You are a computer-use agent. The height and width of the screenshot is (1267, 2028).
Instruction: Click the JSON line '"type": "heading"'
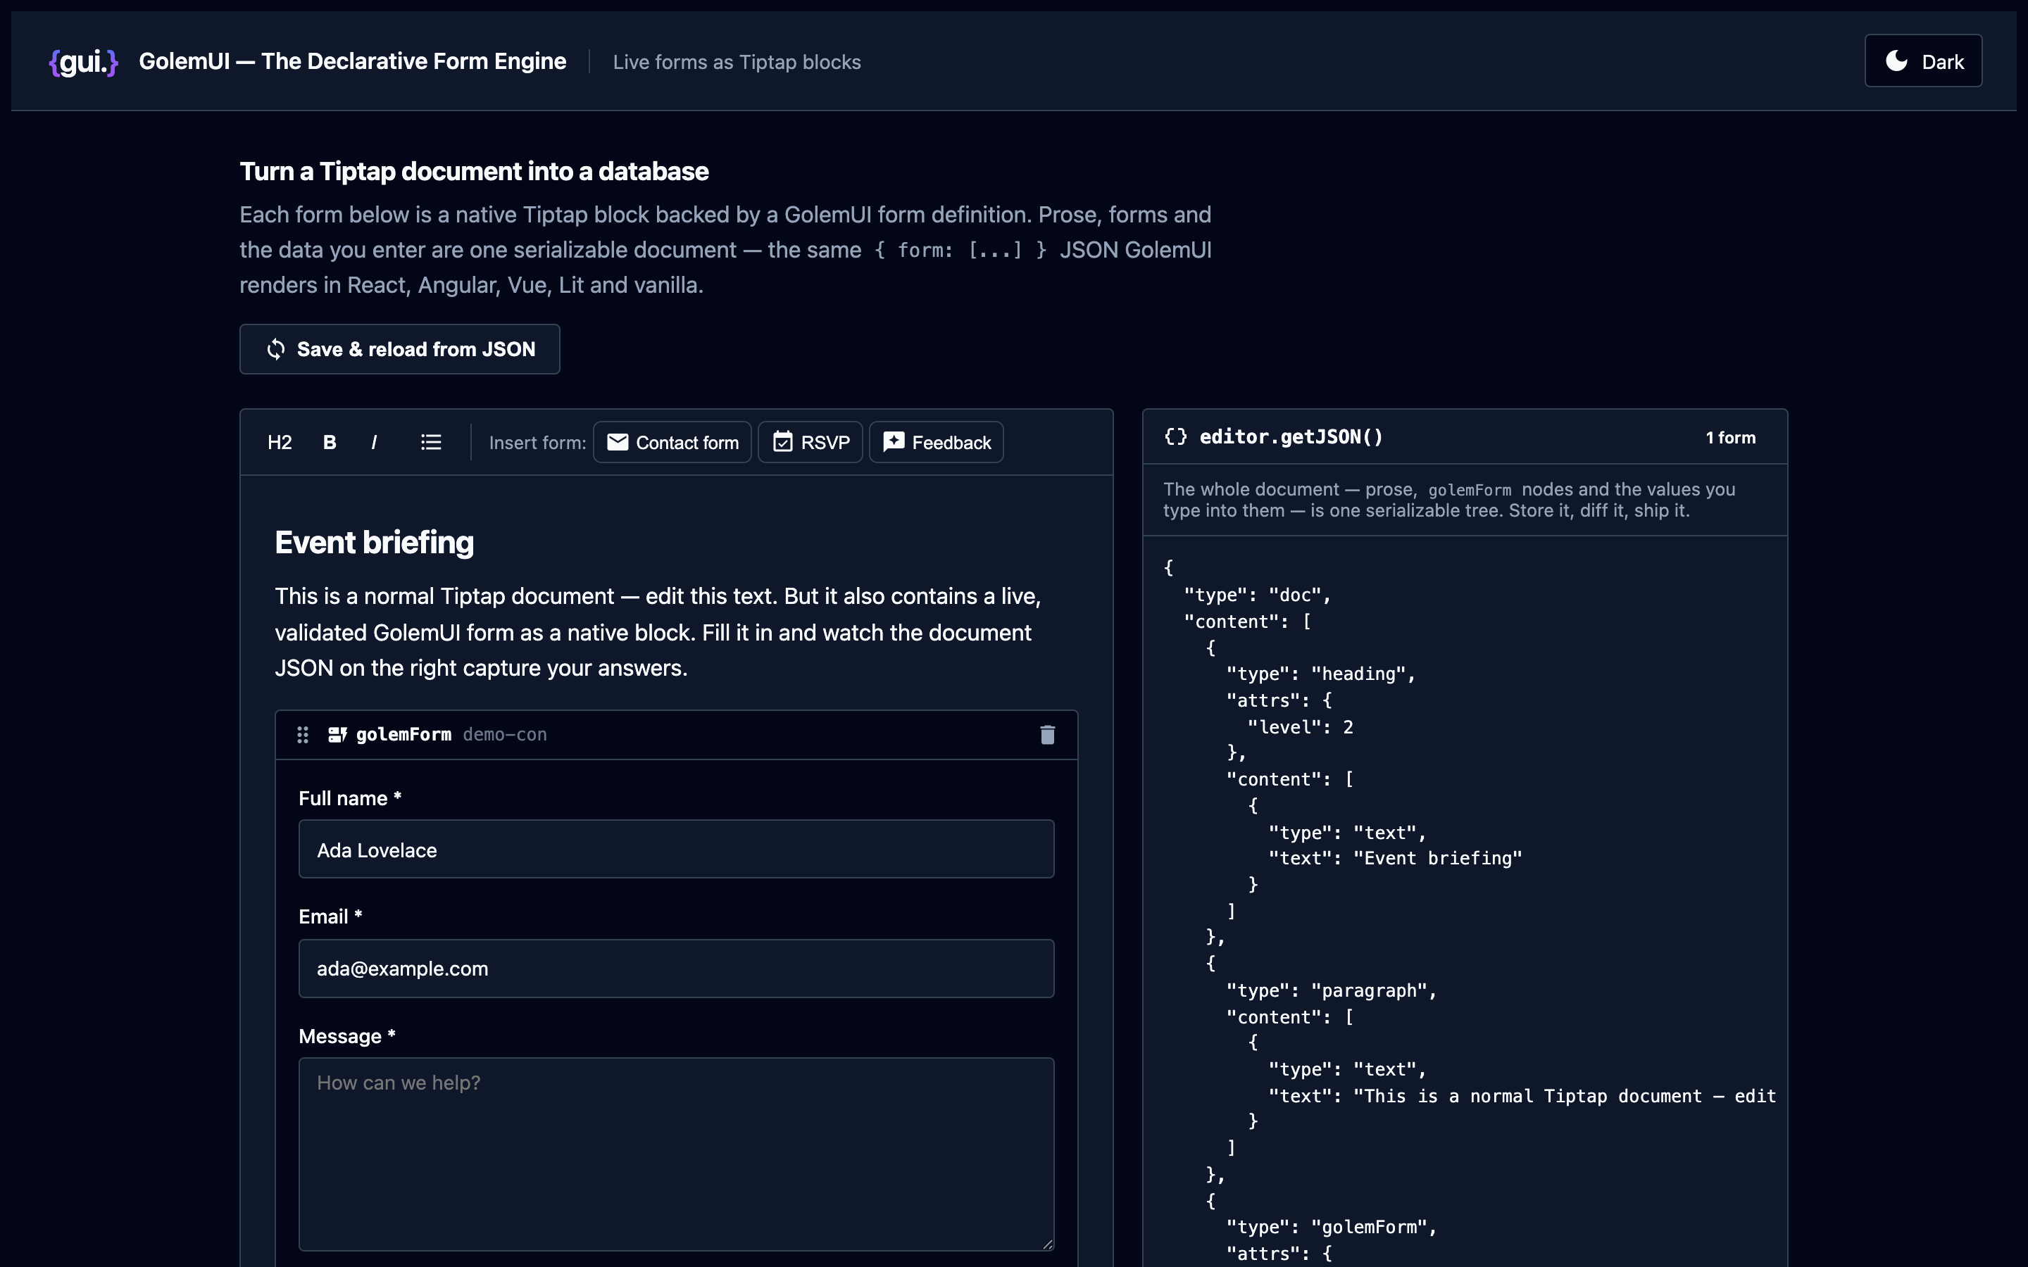click(1321, 674)
